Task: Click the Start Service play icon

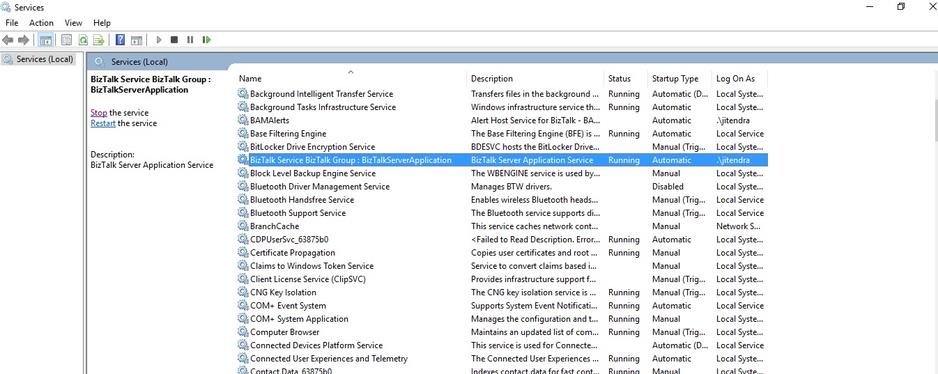Action: [159, 40]
